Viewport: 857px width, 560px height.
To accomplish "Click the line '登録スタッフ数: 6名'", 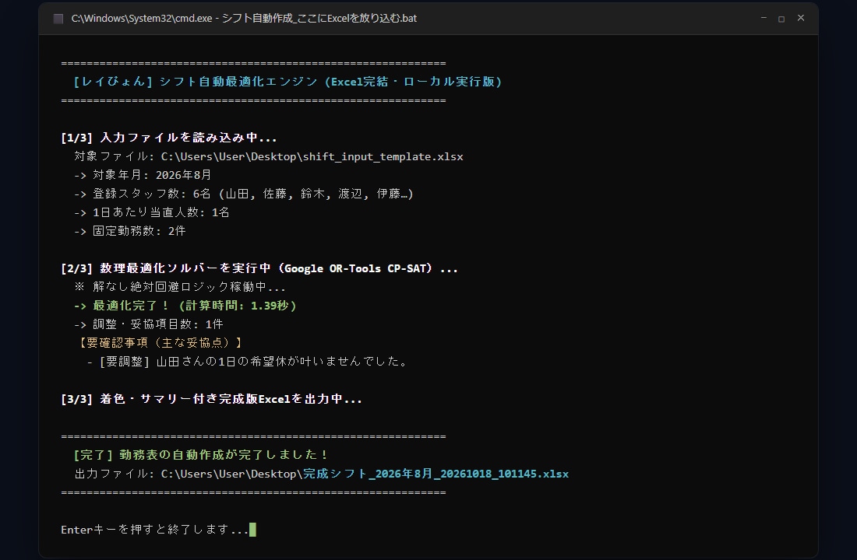I will (244, 194).
